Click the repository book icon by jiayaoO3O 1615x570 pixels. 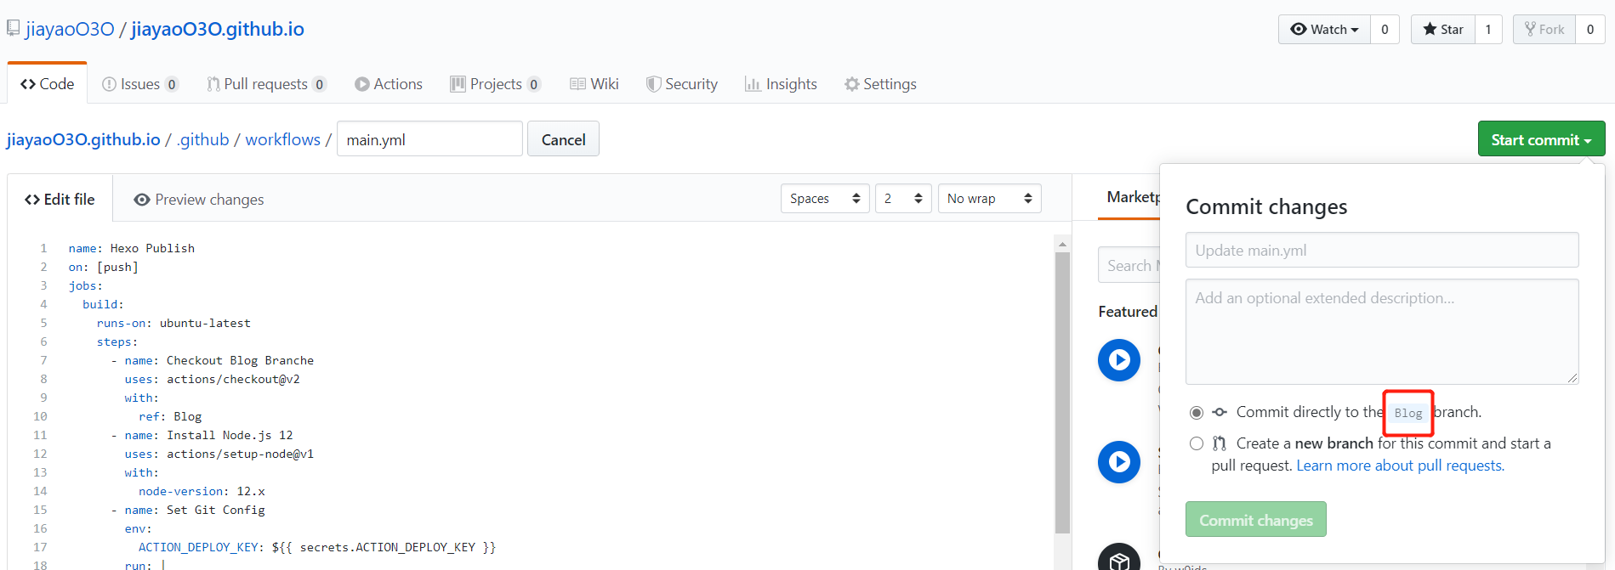[13, 29]
